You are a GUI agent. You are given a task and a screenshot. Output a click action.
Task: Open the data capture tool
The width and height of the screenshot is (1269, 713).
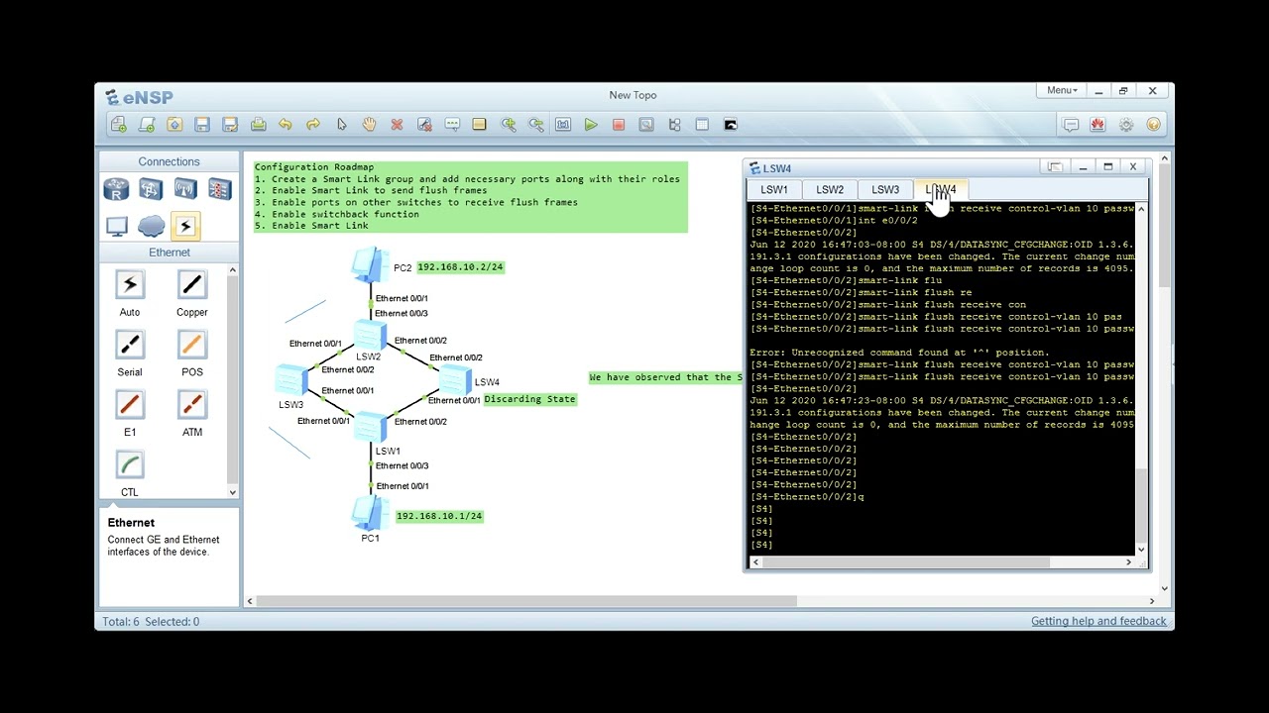(646, 125)
